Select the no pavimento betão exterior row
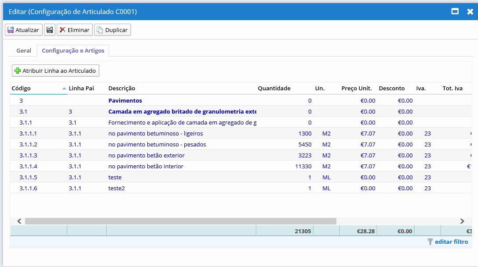 coord(145,155)
